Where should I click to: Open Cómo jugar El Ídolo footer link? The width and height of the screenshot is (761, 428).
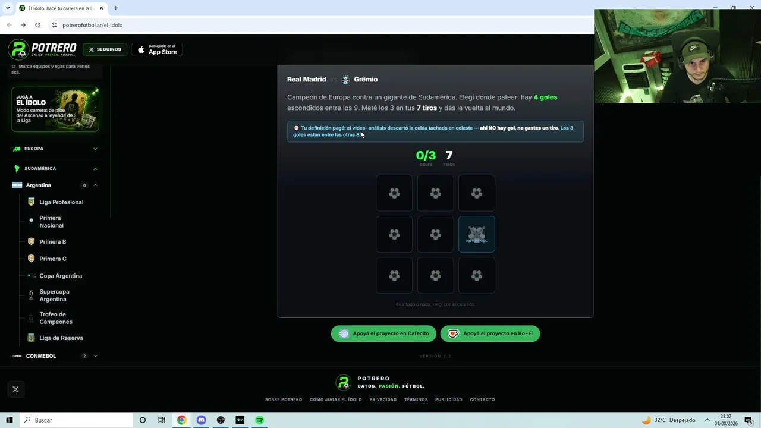tap(336, 399)
